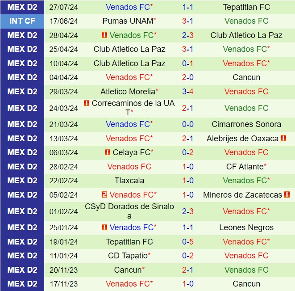This screenshot has width=295, height=291.
Task: Open Pumas UNAM team link
Action: pyautogui.click(x=128, y=21)
